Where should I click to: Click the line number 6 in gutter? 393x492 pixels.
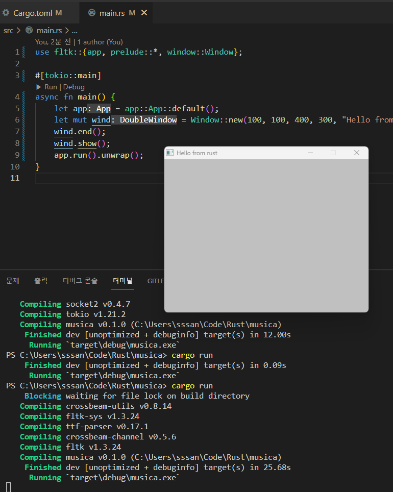pos(16,120)
